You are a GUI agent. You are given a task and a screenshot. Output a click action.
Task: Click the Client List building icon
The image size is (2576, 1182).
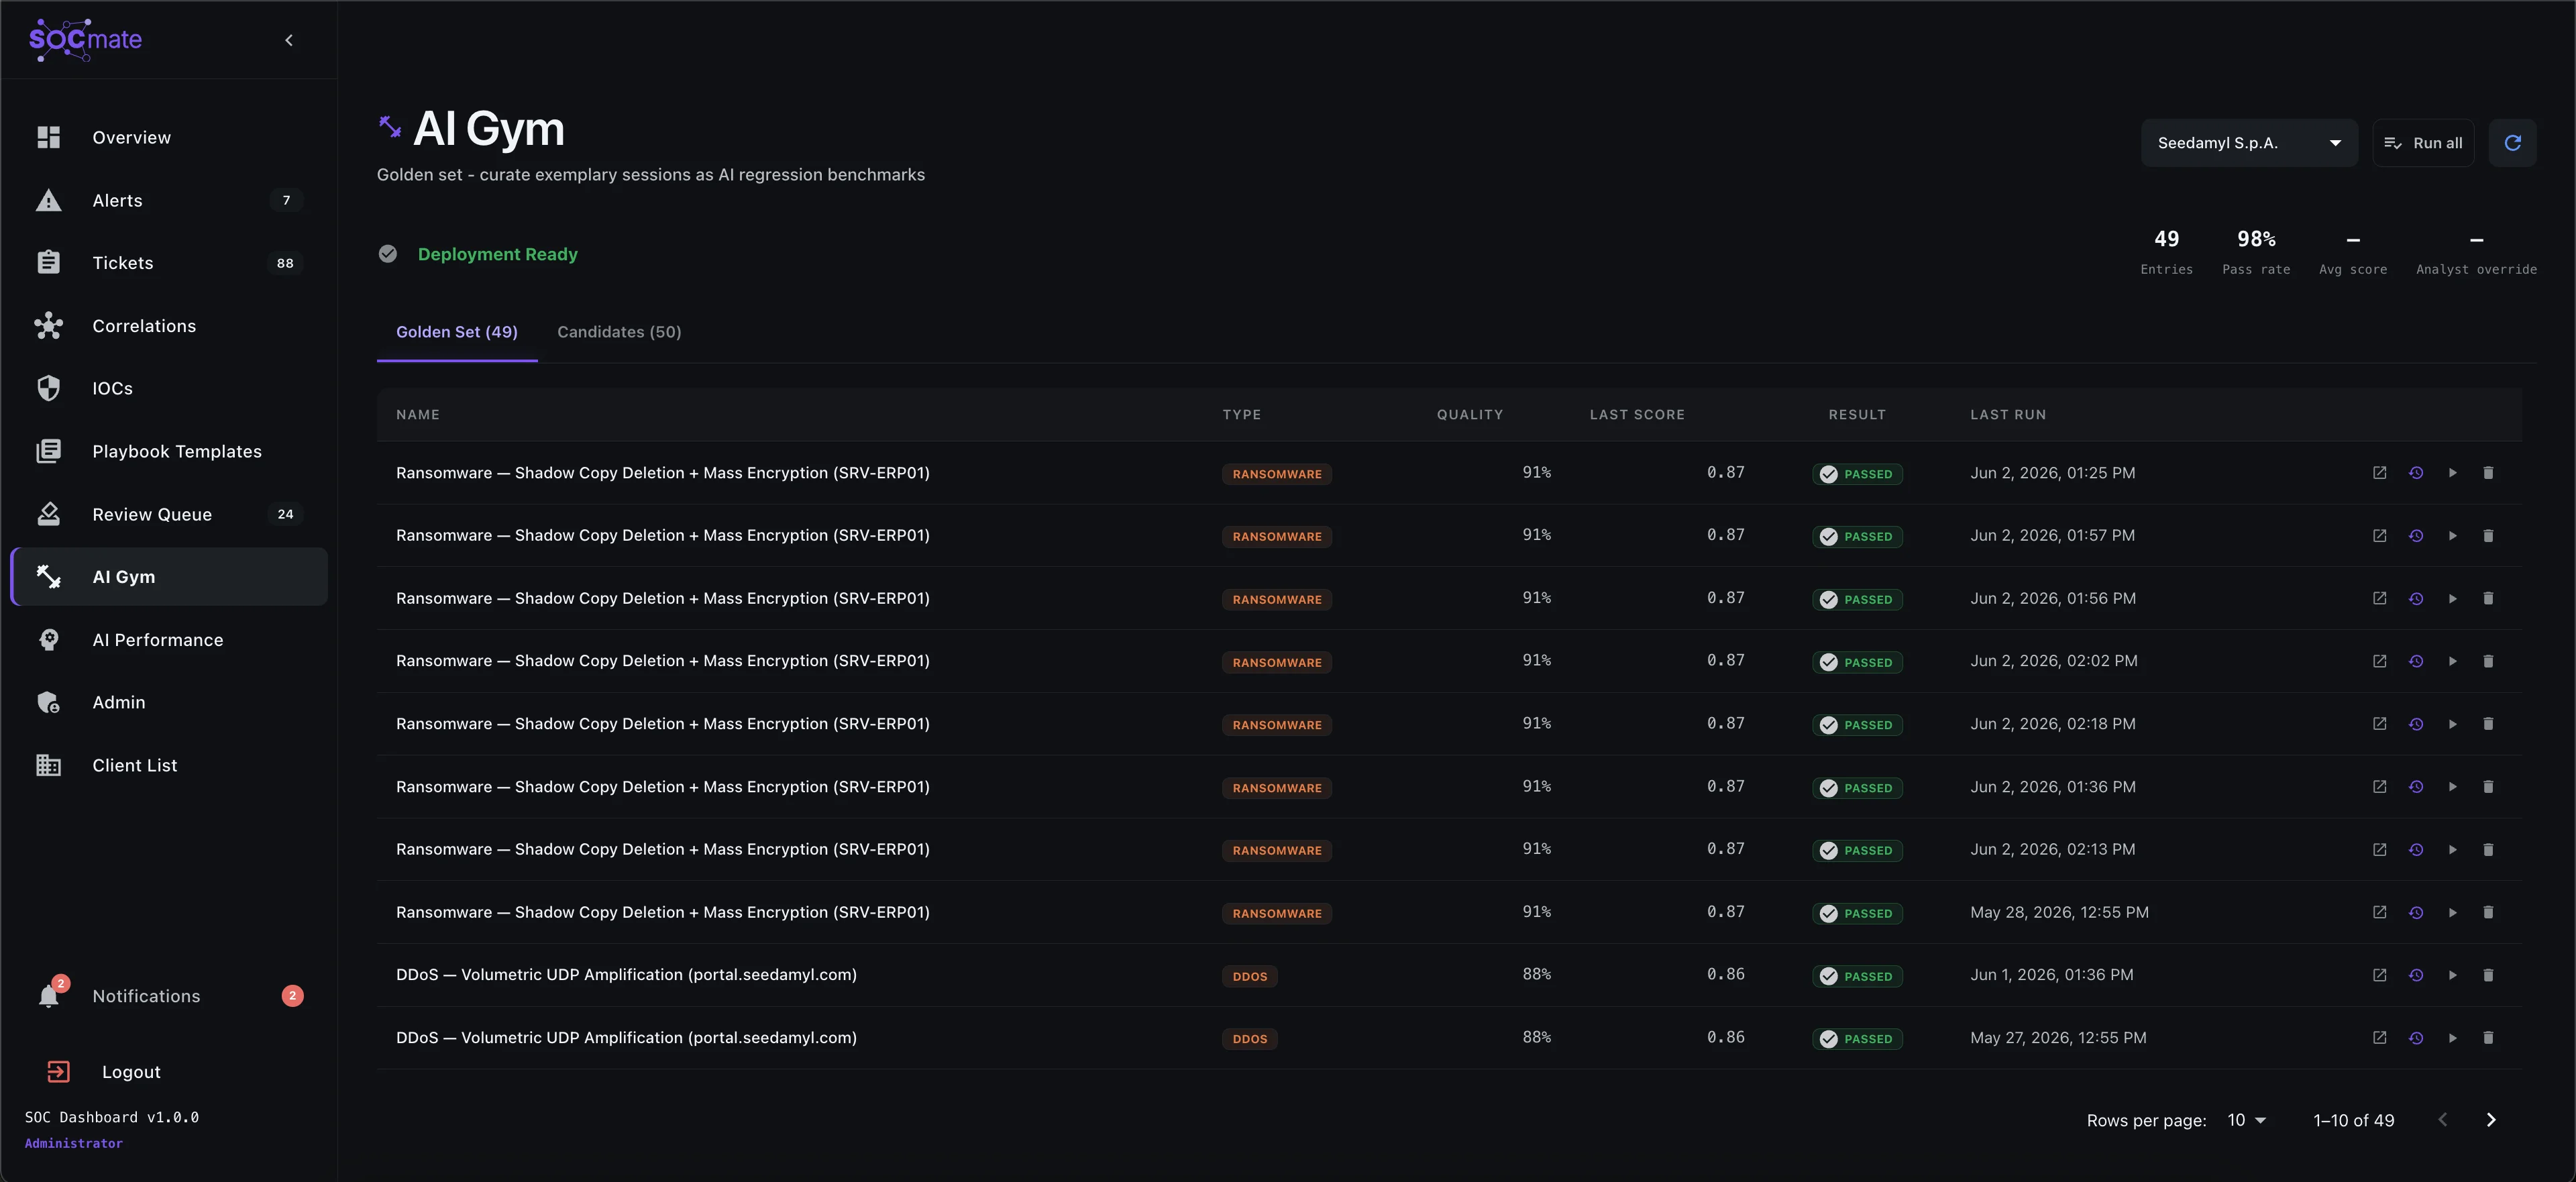[48, 765]
